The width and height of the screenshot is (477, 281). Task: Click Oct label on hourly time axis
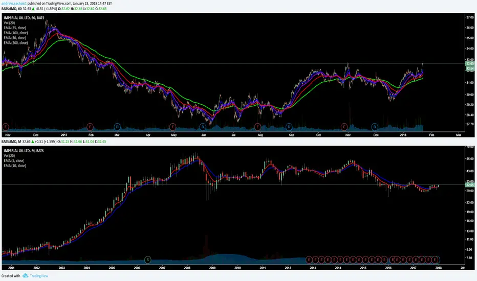[318, 135]
